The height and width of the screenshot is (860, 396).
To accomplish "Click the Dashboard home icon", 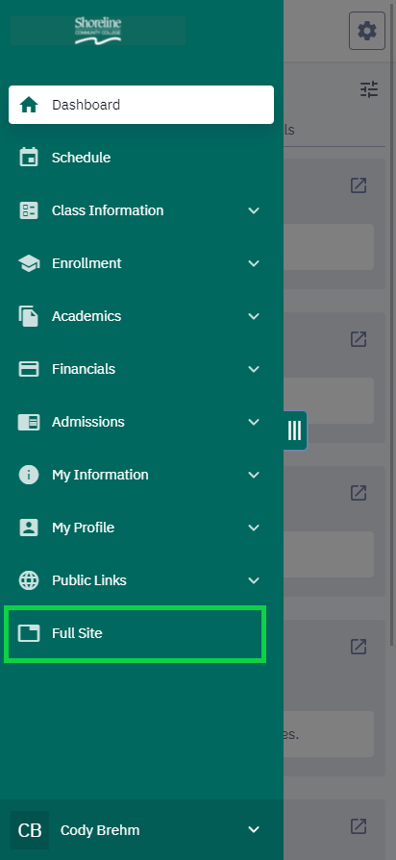I will (x=29, y=105).
